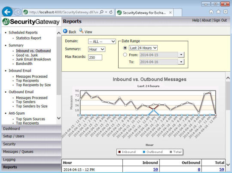Open browser home page icon
The width and height of the screenshot is (232, 173).
211,12
